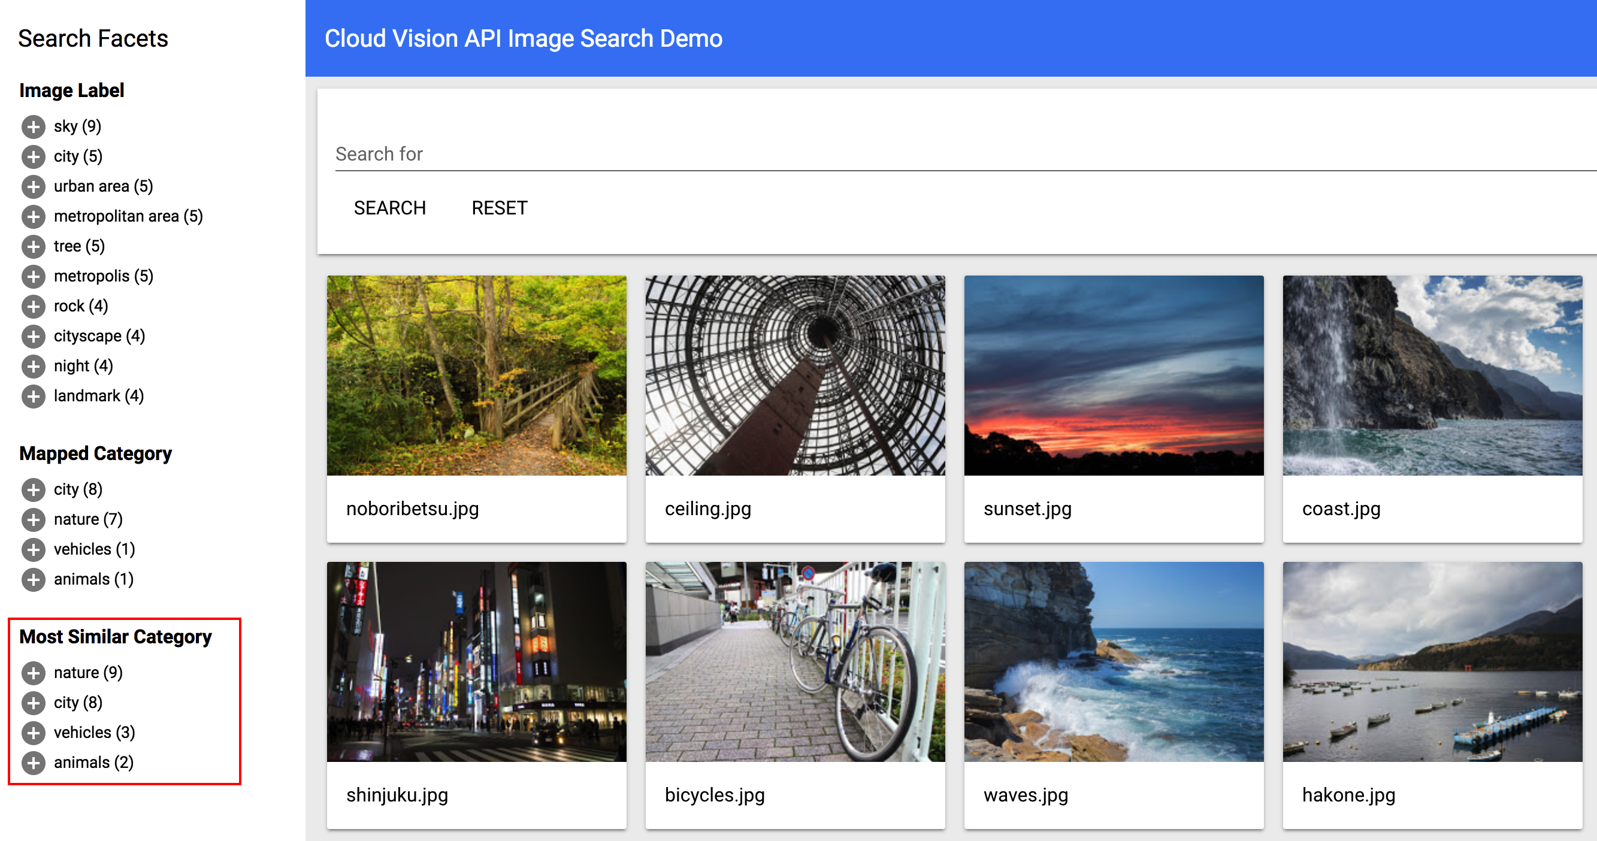The image size is (1597, 841).
Task: Click the SEARCH button
Action: coord(389,208)
